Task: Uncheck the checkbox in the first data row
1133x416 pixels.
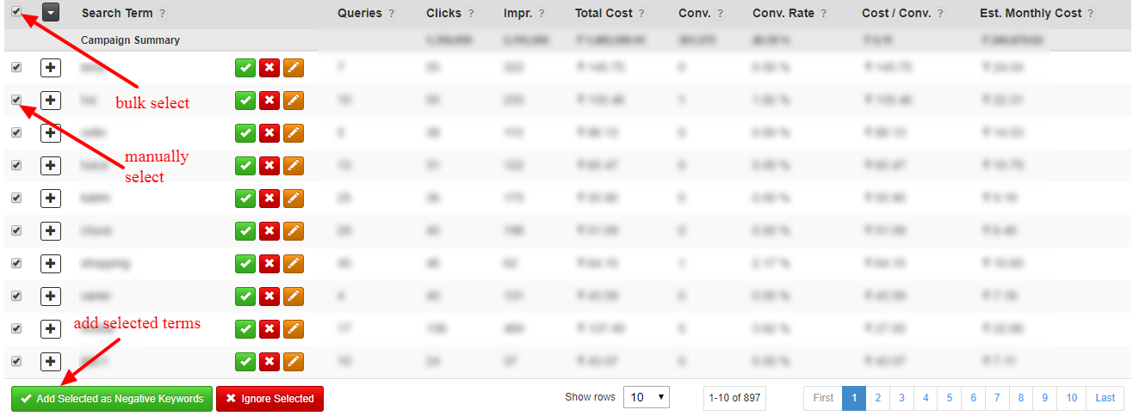Action: [x=16, y=67]
